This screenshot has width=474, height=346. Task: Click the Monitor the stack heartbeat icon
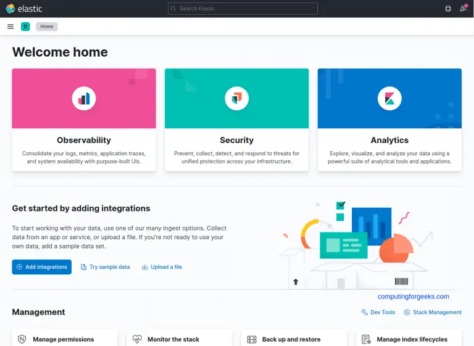(137, 339)
